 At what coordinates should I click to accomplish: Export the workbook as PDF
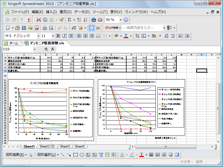tap(37, 28)
